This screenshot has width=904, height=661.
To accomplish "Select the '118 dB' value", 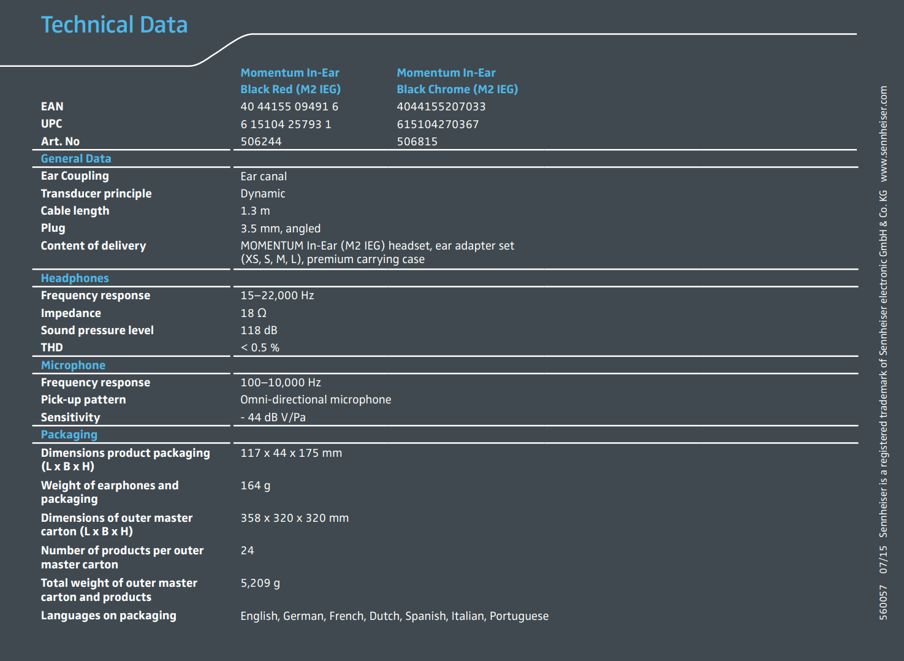I will click(259, 330).
